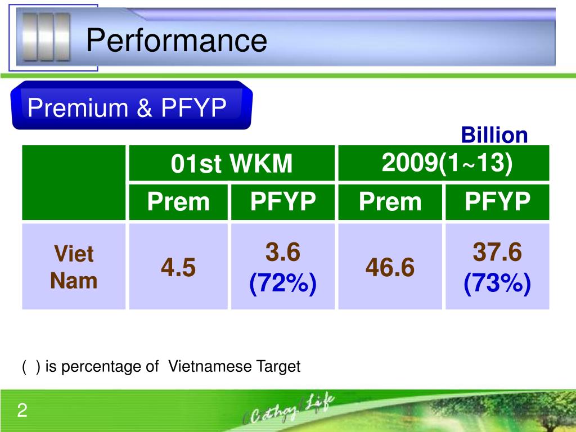This screenshot has width=576, height=432.
Task: Click the silver bars icon beside Performance
Action: click(x=46, y=37)
